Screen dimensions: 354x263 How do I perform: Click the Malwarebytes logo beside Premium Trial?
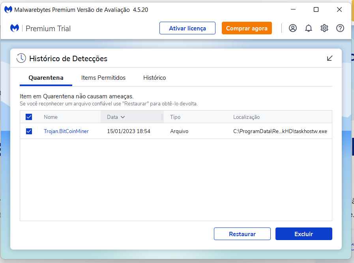point(15,28)
